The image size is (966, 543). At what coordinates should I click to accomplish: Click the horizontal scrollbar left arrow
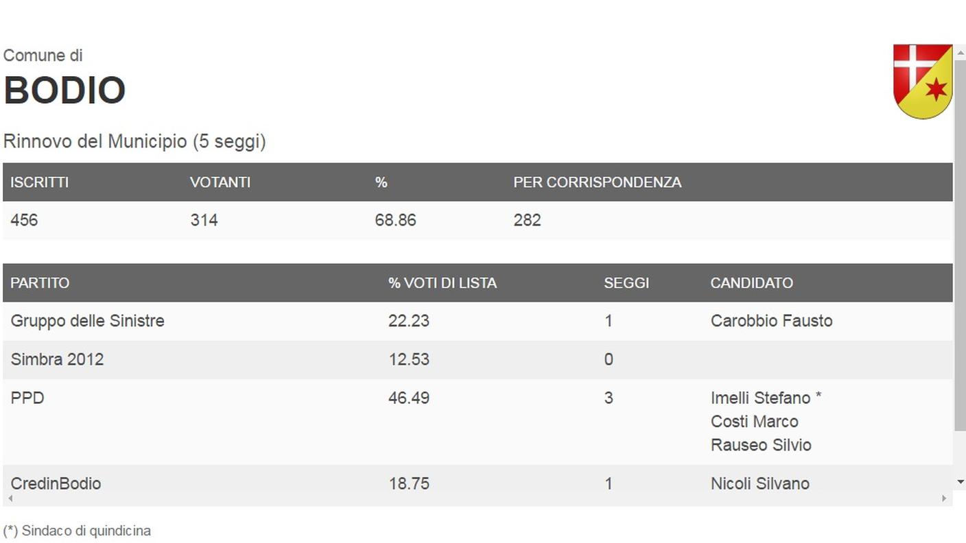(x=10, y=498)
